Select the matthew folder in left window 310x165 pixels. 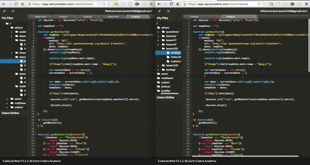coord(18,103)
